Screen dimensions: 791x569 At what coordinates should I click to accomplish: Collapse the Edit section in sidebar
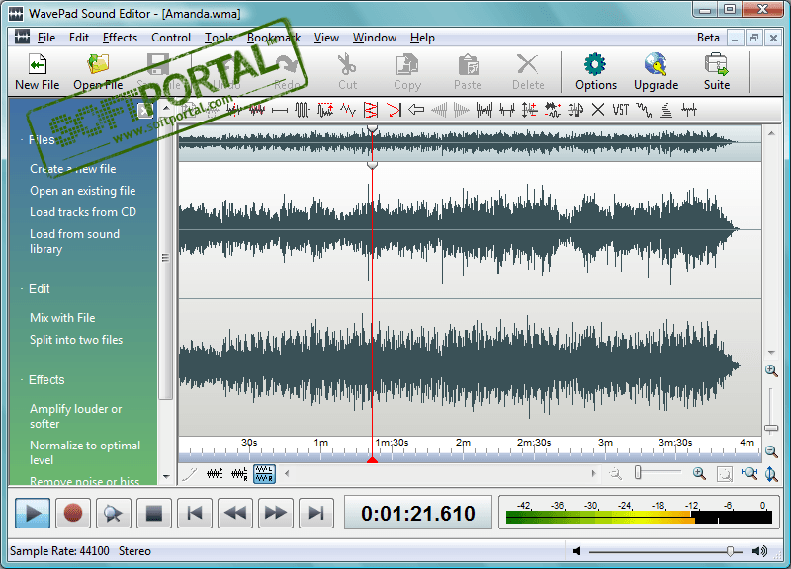point(22,288)
